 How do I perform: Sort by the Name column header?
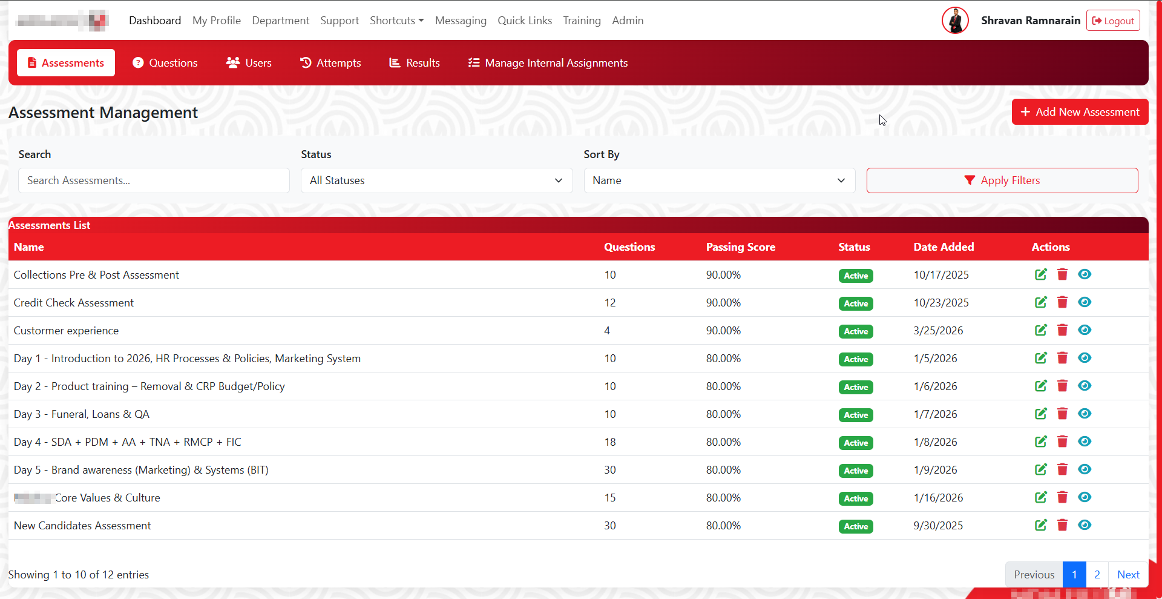(29, 247)
